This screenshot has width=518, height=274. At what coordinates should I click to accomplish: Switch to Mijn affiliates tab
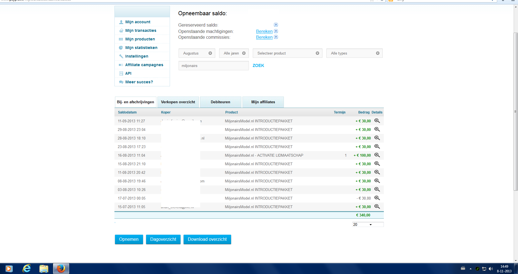pyautogui.click(x=263, y=102)
